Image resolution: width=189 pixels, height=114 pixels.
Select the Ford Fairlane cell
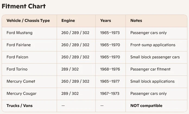click(x=19, y=45)
